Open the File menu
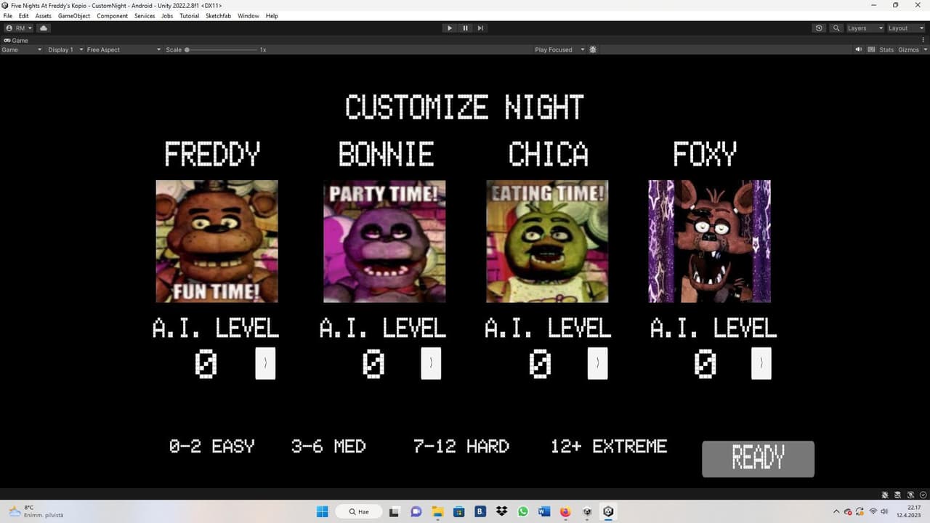Image resolution: width=930 pixels, height=523 pixels. [x=8, y=16]
